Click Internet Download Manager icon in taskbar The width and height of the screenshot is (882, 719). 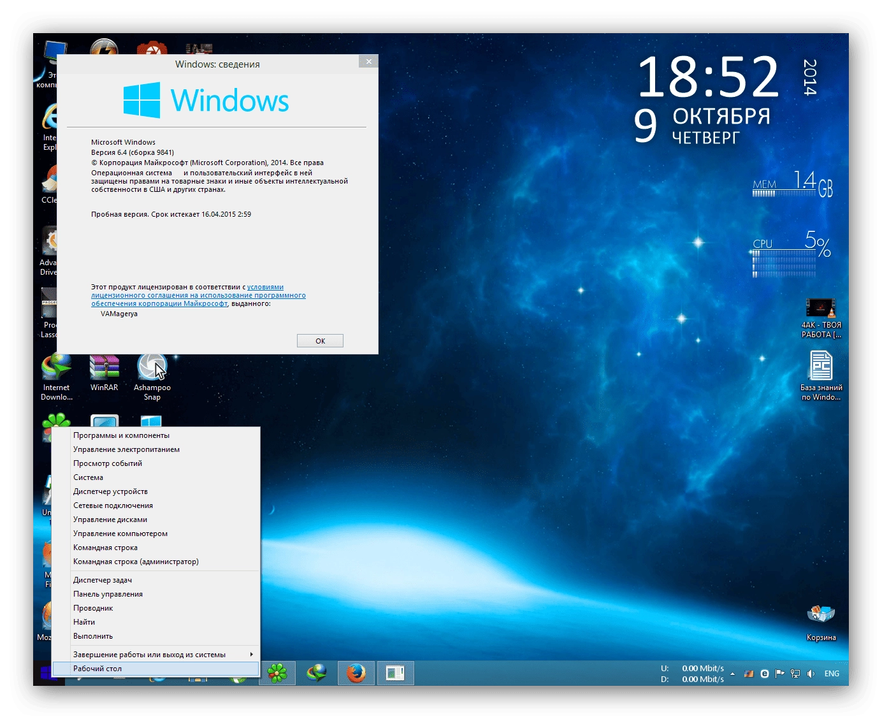pyautogui.click(x=317, y=673)
